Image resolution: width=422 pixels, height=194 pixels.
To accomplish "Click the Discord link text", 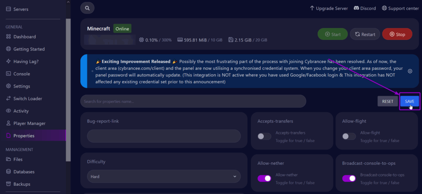I will [x=368, y=8].
